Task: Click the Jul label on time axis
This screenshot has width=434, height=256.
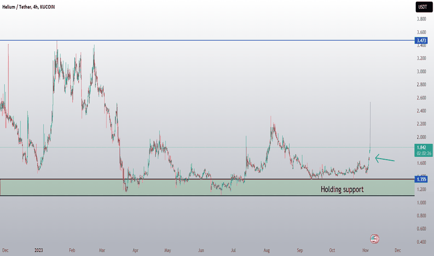Action: (233, 250)
